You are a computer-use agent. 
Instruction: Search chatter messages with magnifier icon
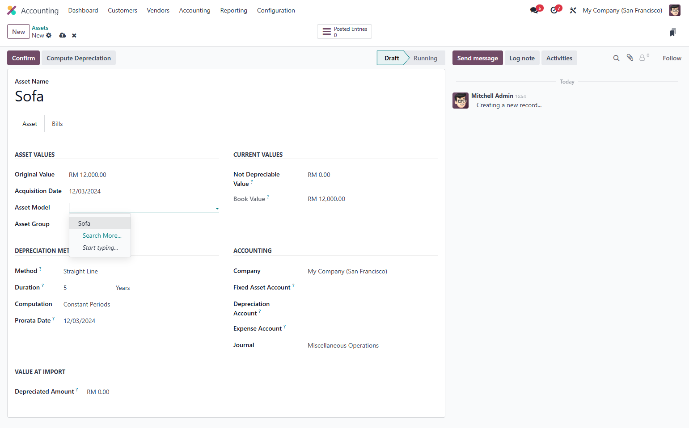(616, 58)
